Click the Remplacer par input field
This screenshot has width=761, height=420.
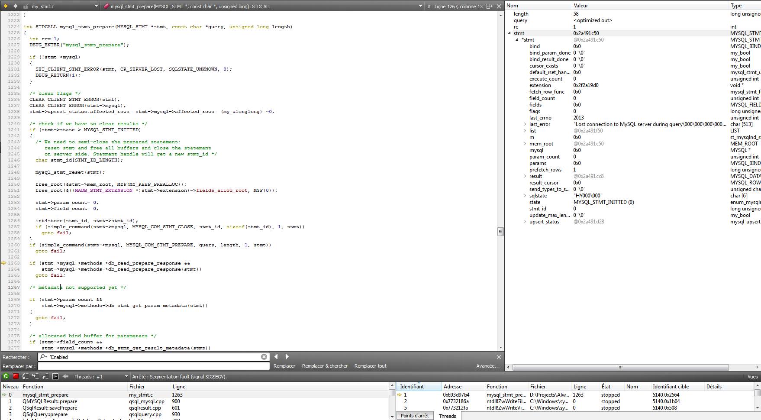pyautogui.click(x=153, y=366)
